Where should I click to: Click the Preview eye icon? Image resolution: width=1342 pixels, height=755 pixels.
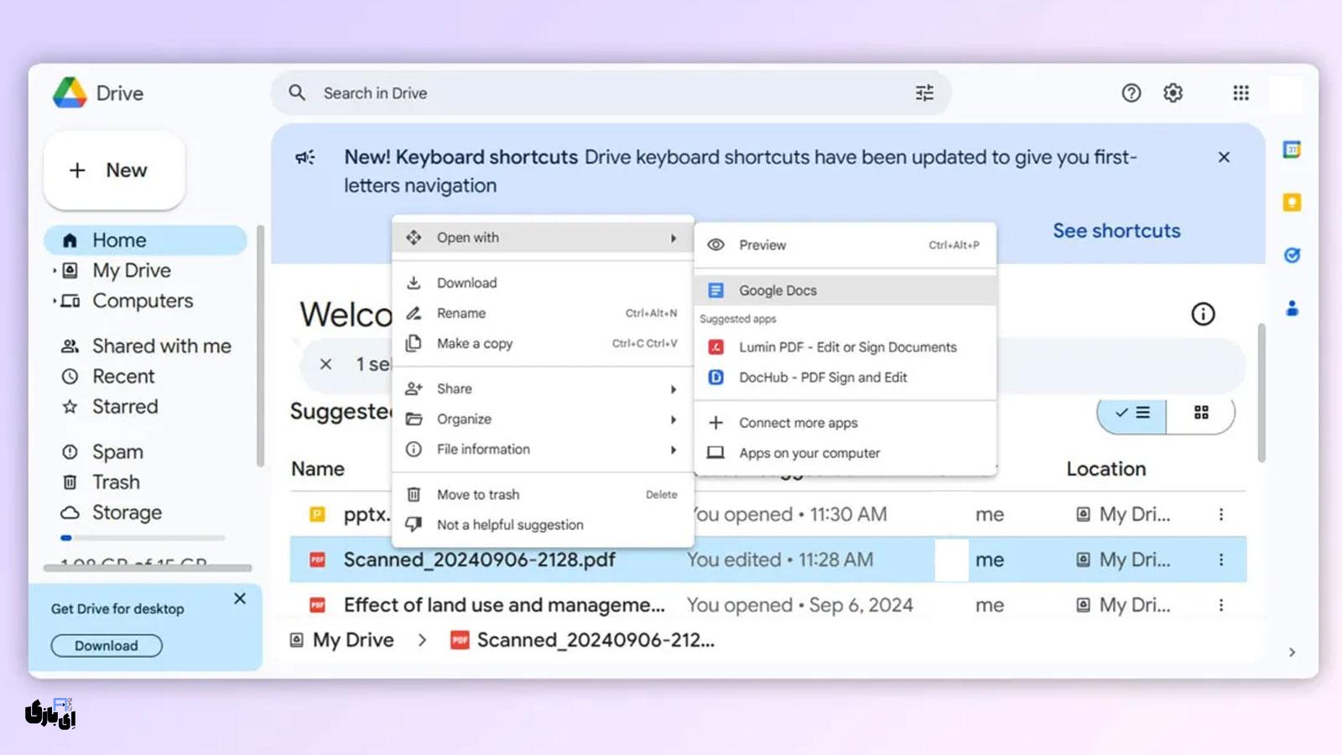click(715, 245)
